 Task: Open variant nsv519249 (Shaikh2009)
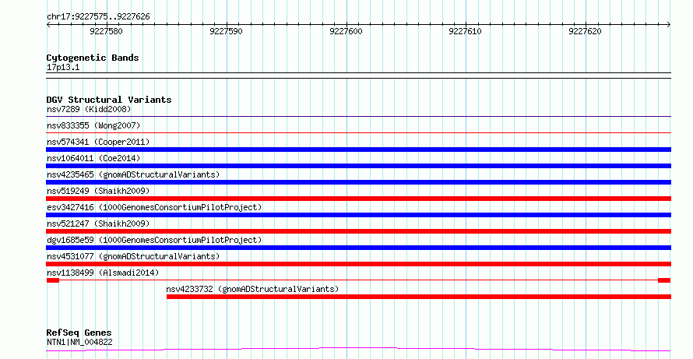coord(98,191)
